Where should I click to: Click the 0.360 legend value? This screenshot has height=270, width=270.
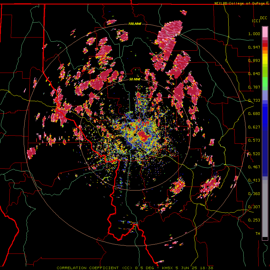click(x=254, y=193)
